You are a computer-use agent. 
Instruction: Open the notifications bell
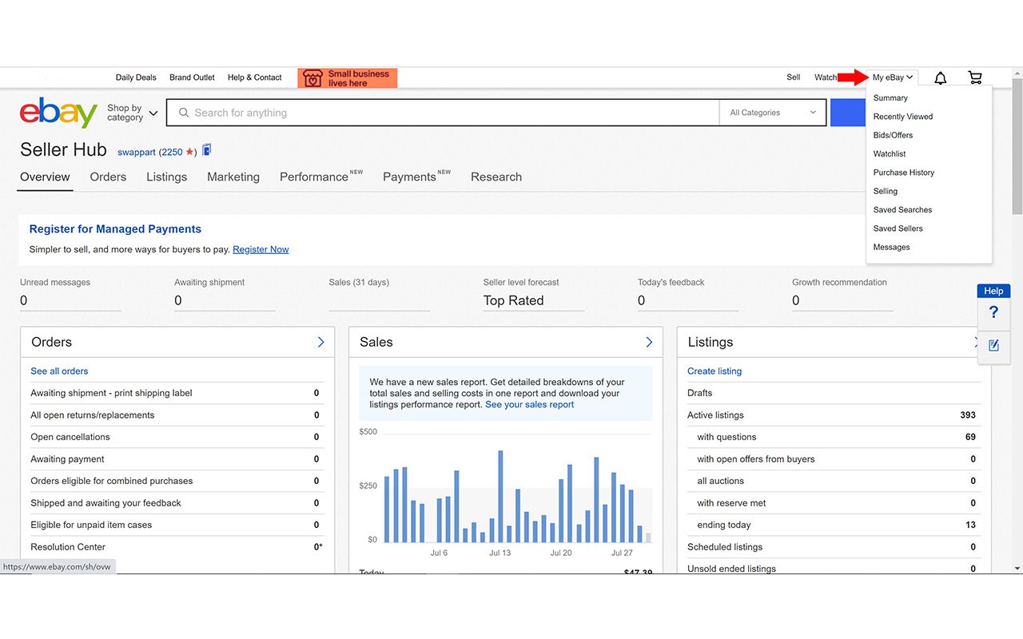coord(941,77)
